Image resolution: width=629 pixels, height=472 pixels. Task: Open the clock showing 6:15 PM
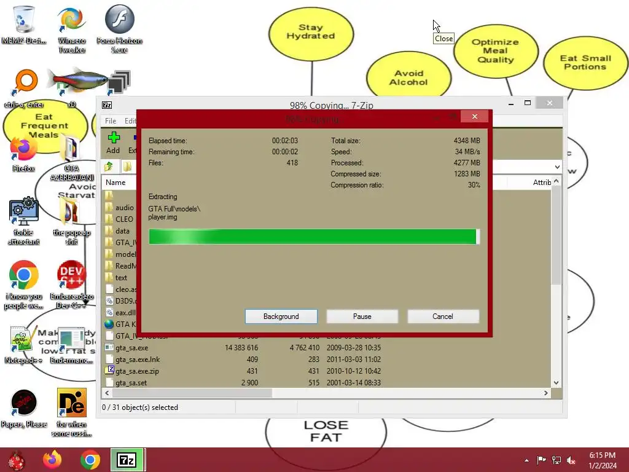click(x=602, y=460)
